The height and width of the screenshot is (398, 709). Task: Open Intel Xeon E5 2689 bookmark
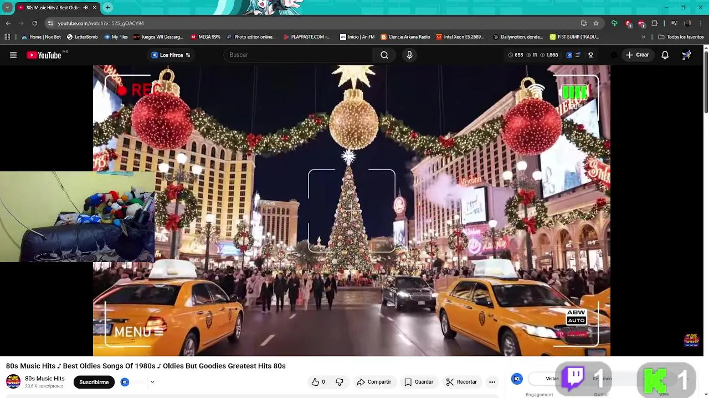coord(460,37)
